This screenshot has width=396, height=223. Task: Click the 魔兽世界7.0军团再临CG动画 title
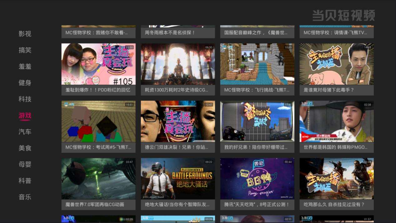coord(95,205)
